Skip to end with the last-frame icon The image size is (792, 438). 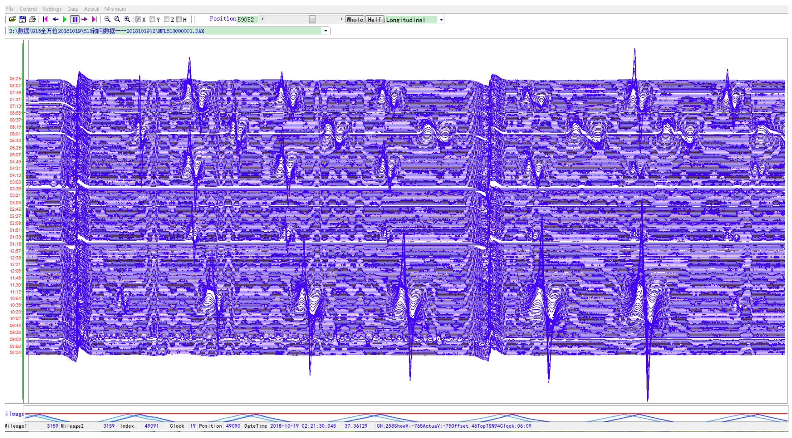pyautogui.click(x=94, y=19)
